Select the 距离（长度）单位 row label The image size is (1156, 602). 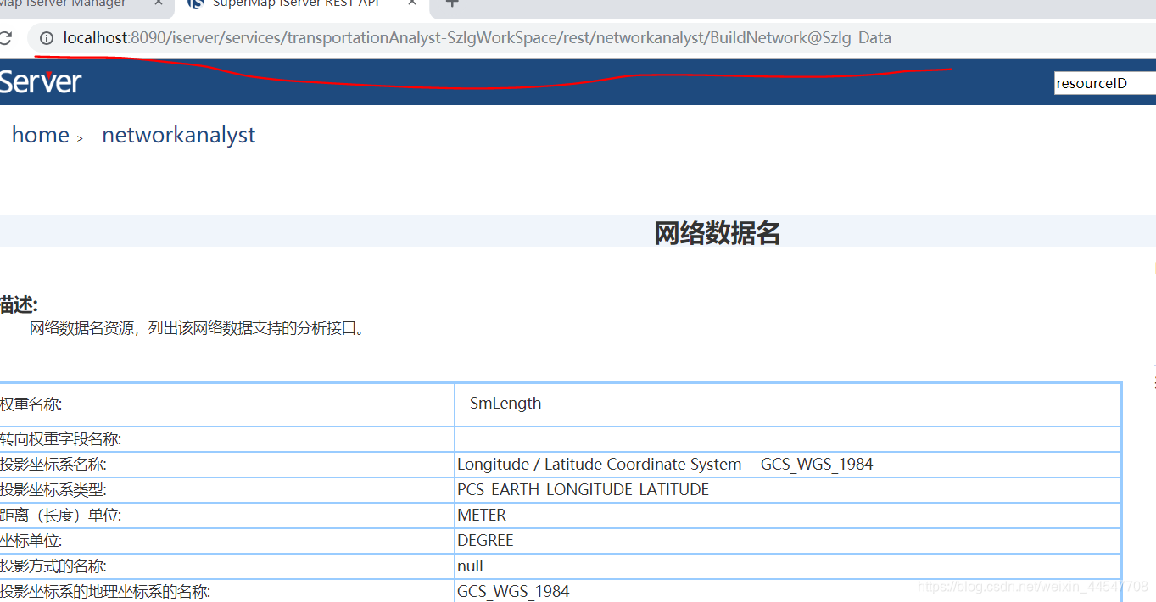[x=60, y=516]
